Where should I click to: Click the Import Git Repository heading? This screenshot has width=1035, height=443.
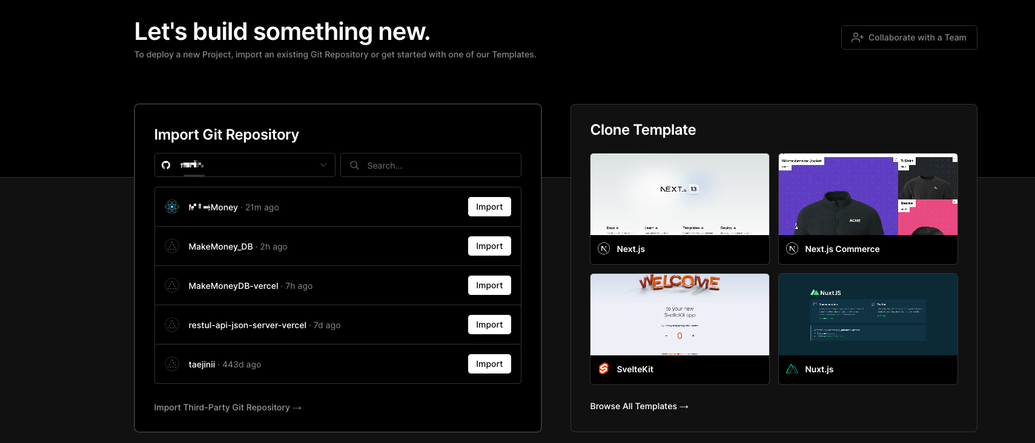pos(227,135)
